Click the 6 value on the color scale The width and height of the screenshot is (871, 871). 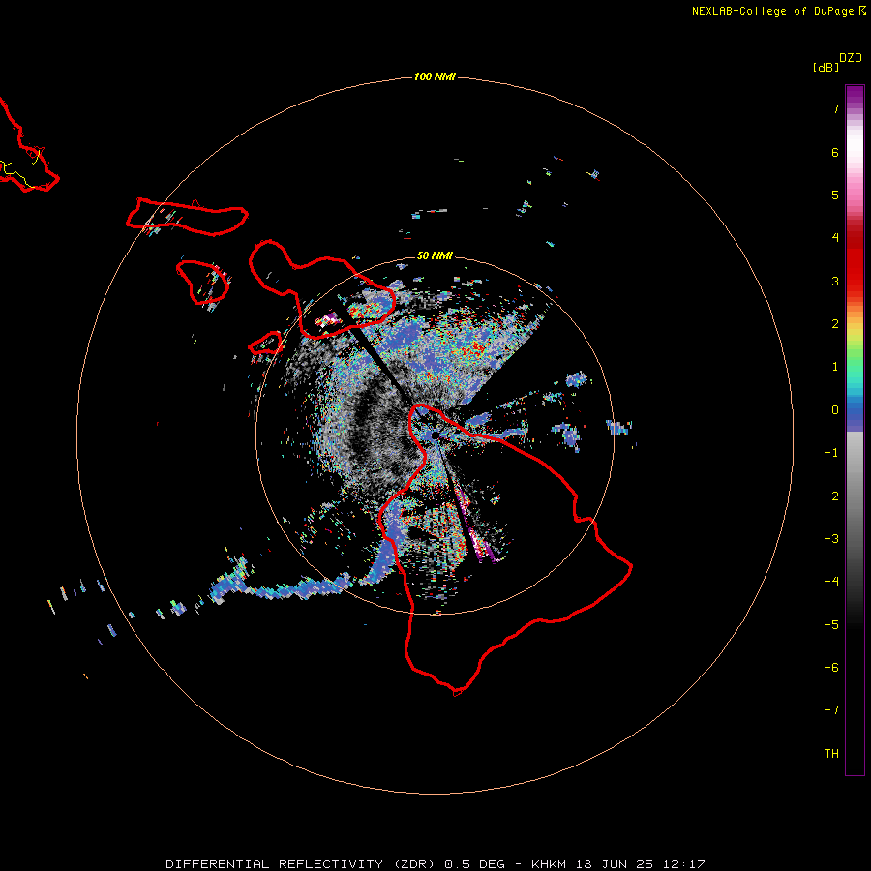(x=835, y=152)
